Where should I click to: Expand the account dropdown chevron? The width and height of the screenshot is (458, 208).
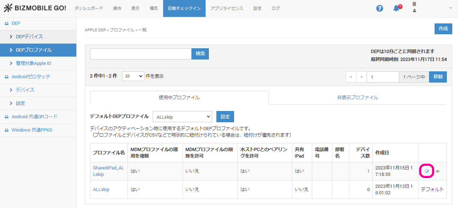(x=450, y=8)
